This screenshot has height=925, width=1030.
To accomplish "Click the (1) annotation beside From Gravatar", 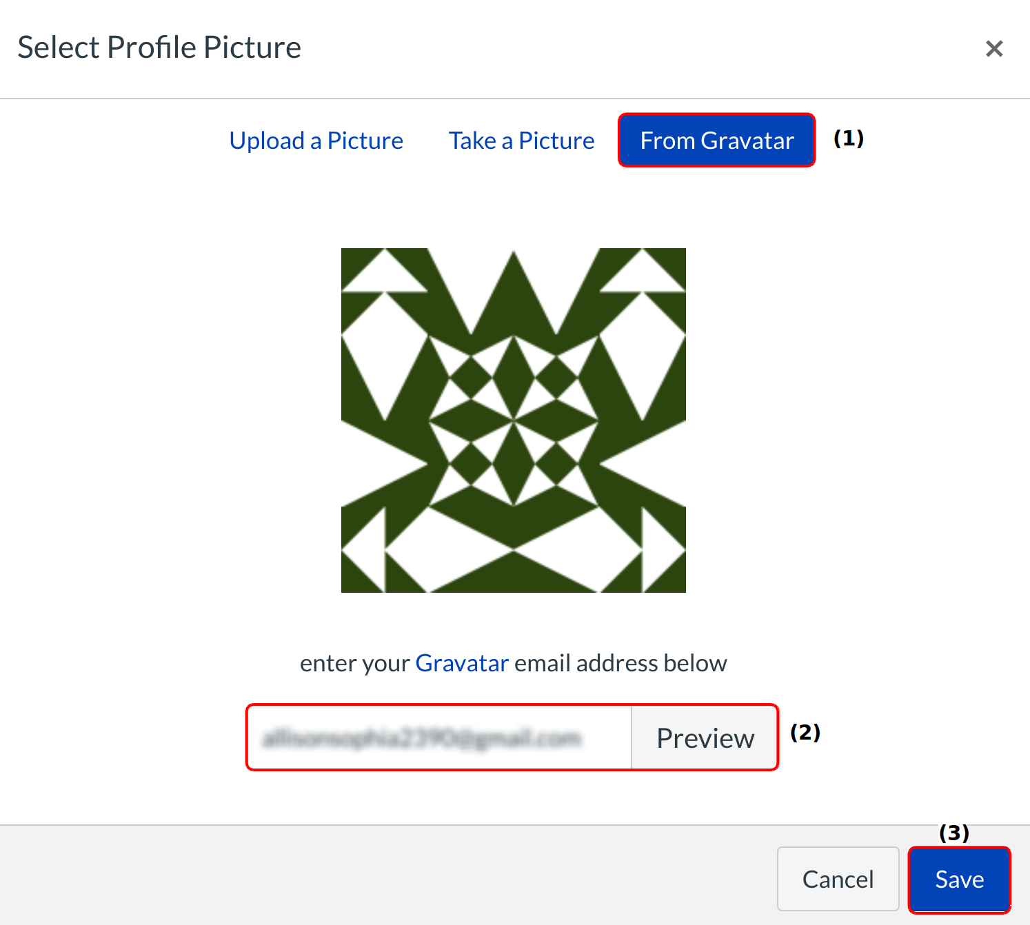I will point(848,139).
